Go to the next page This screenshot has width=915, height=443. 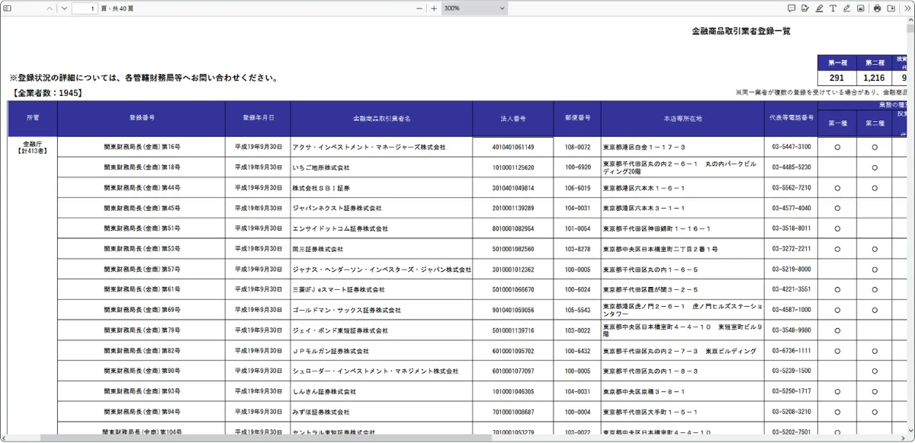pyautogui.click(x=64, y=8)
